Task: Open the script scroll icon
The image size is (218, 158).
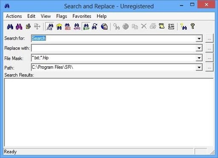Action: (162, 26)
